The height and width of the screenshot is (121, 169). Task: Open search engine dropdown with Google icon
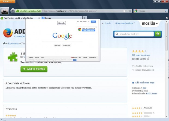(136, 11)
